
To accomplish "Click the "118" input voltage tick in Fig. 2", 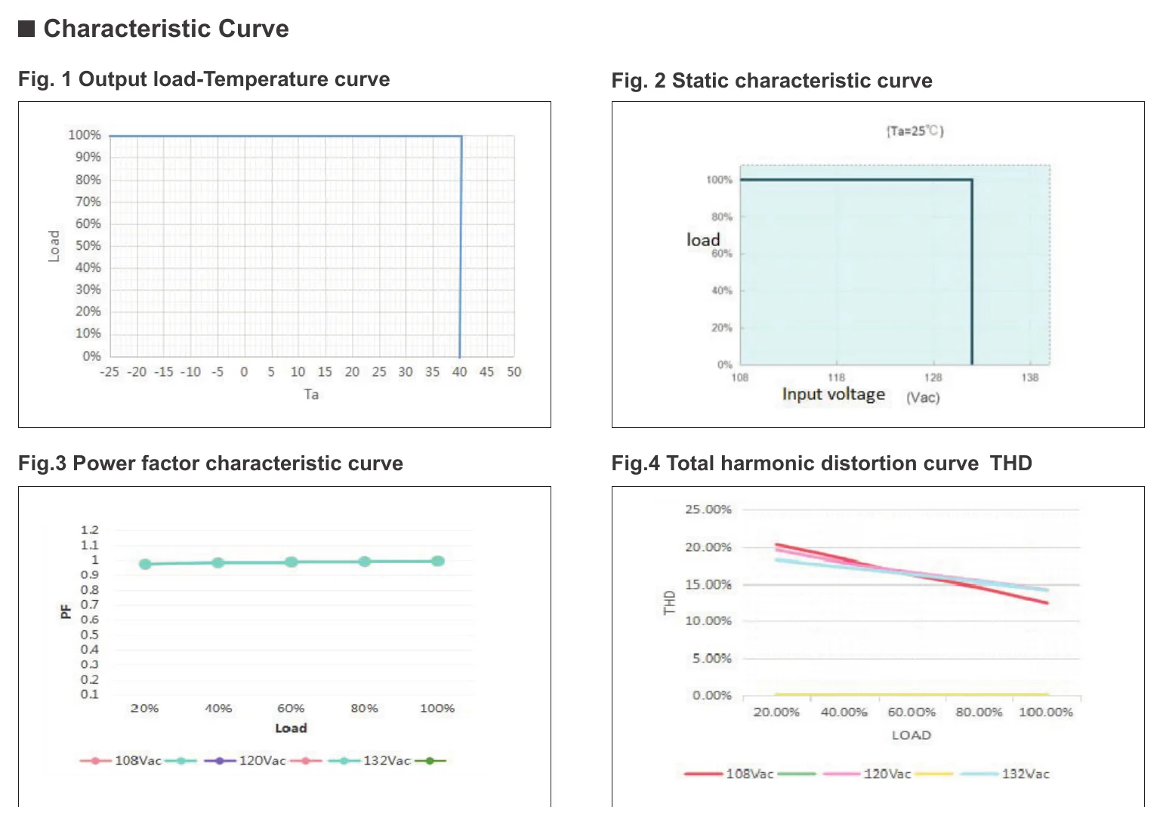I will pos(837,377).
